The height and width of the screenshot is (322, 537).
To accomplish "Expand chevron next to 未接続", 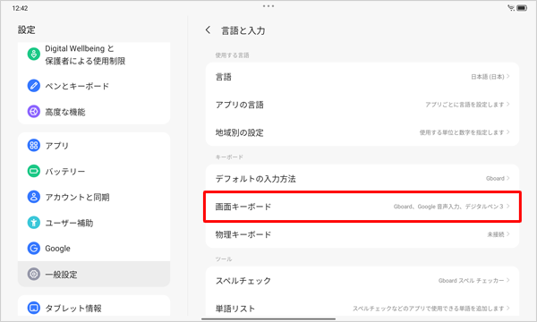I will [508, 234].
